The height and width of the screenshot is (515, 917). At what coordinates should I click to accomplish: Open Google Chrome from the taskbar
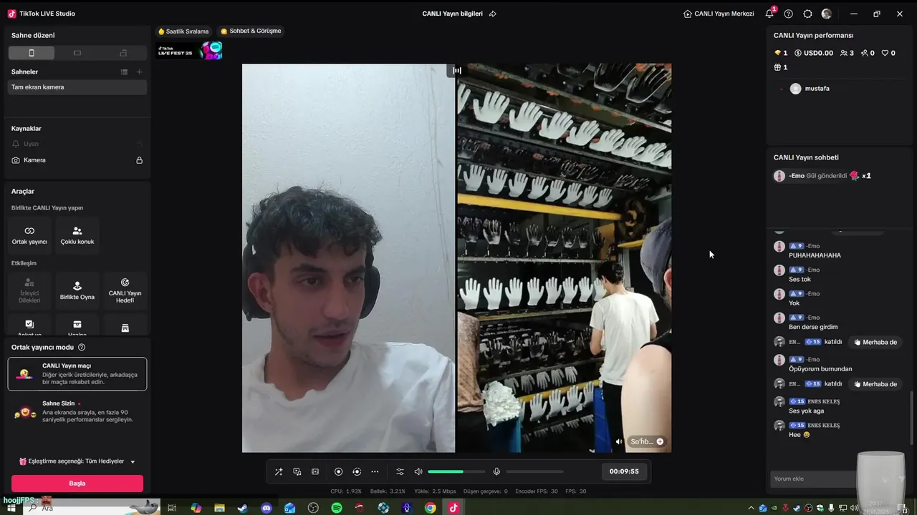point(430,508)
